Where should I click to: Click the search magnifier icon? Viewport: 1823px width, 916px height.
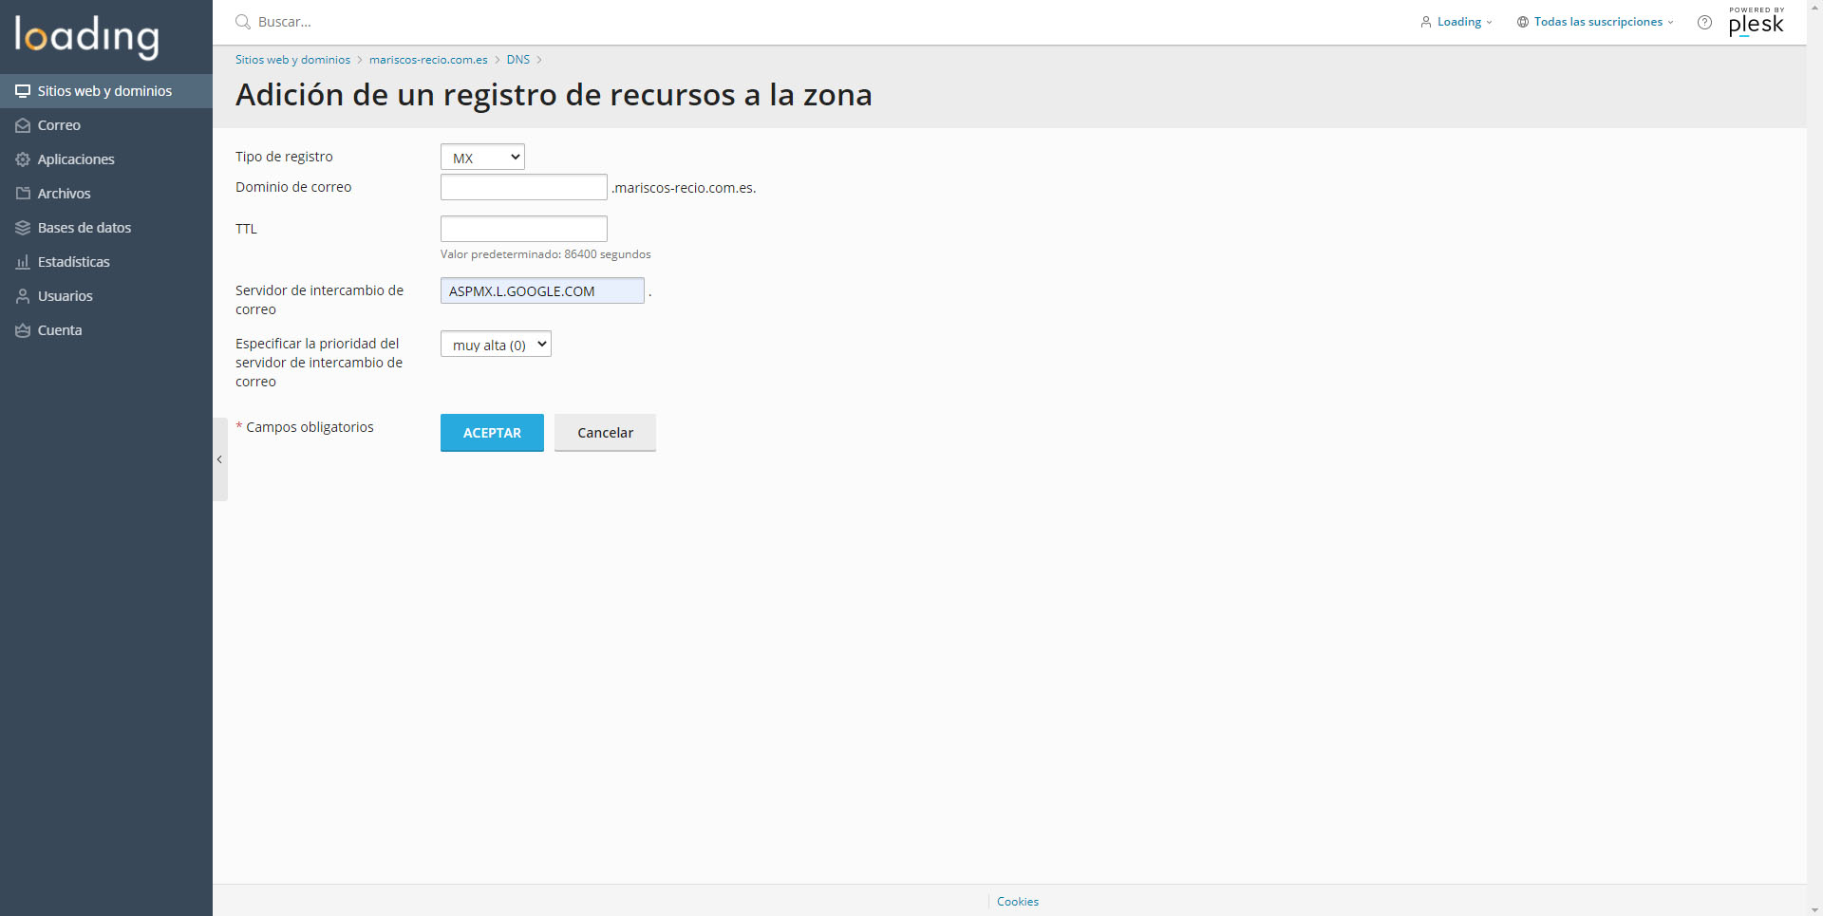[243, 22]
